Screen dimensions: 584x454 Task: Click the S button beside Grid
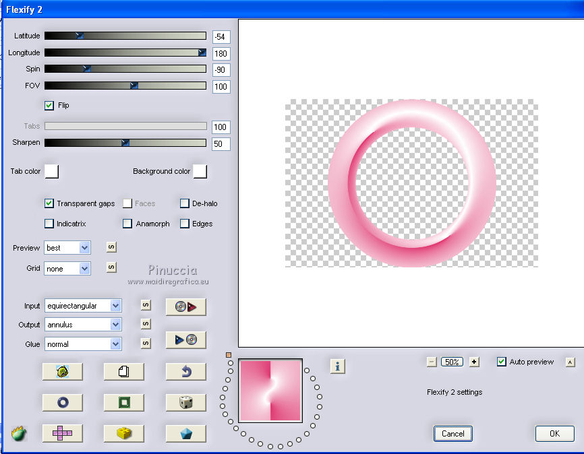[x=111, y=267]
